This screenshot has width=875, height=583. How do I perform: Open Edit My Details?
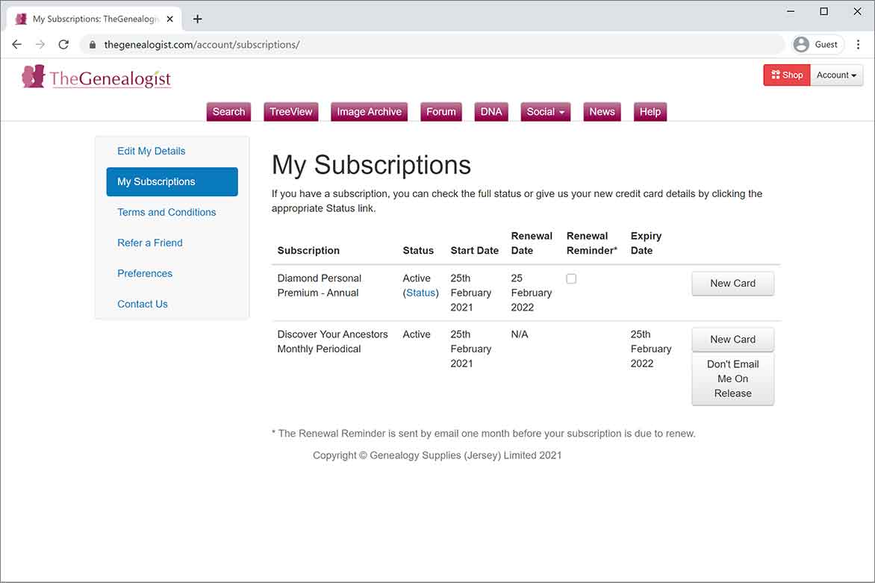tap(152, 152)
